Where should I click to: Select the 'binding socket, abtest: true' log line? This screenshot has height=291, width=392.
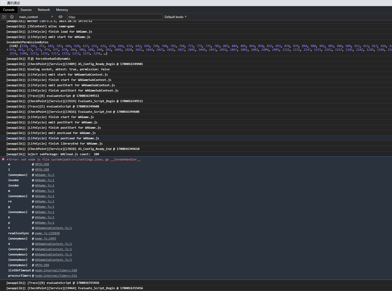coord(58,69)
